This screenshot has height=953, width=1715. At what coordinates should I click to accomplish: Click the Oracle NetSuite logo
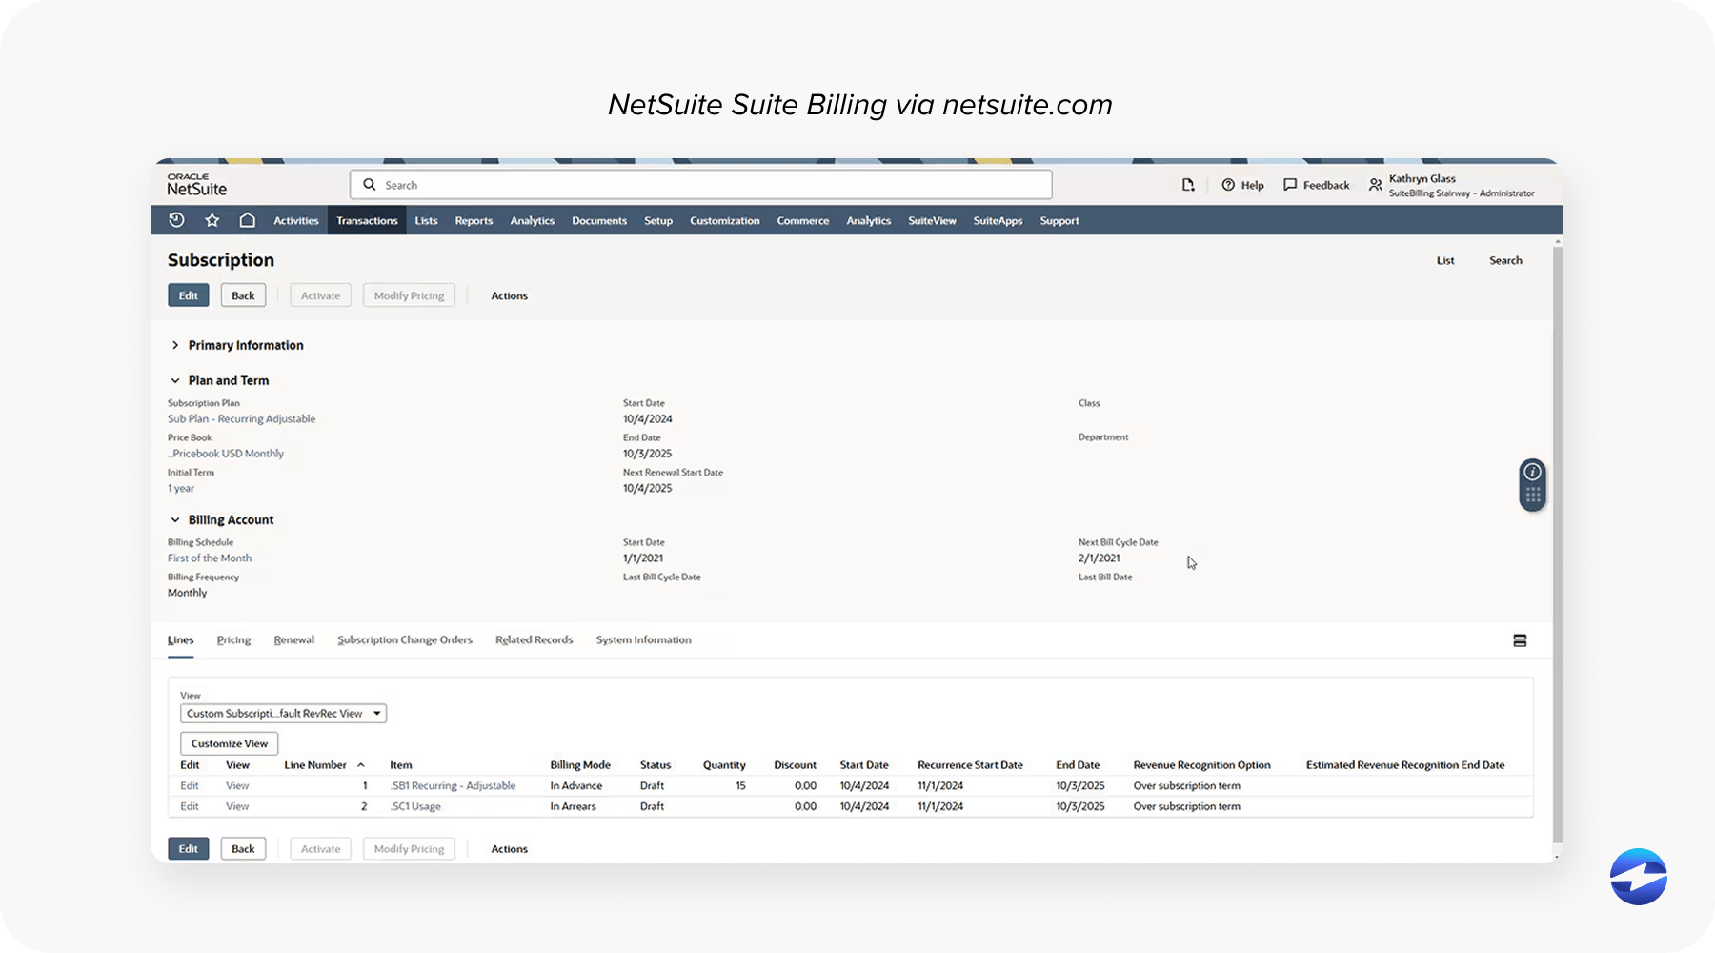[197, 184]
